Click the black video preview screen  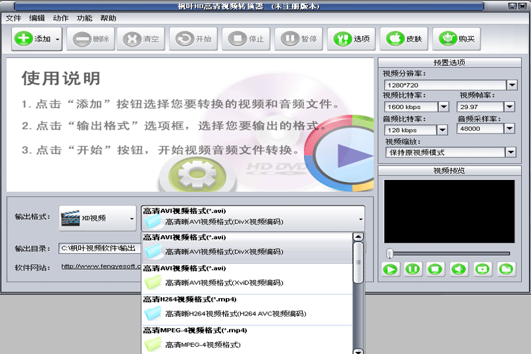449,211
